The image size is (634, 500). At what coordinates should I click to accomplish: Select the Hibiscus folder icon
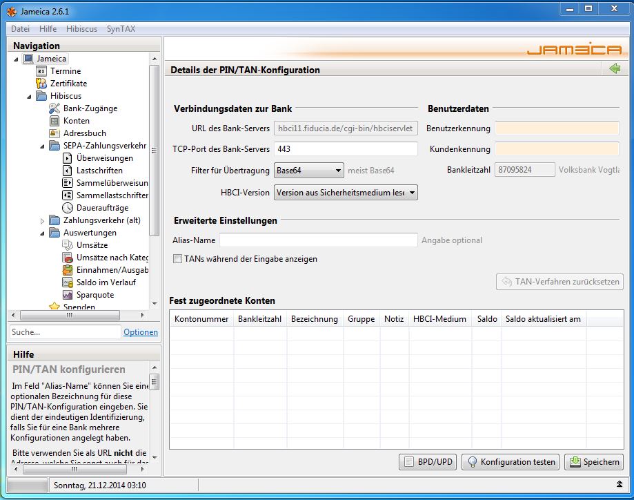[41, 96]
